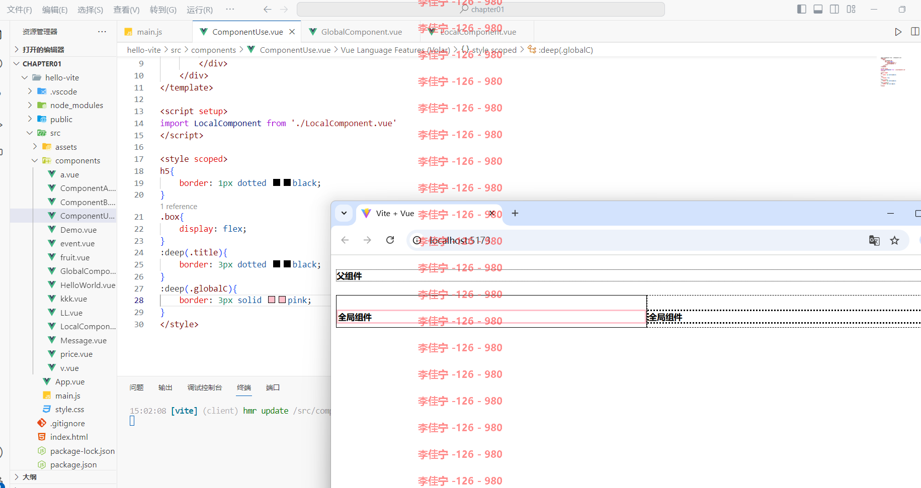Viewport: 921px width, 488px height.
Task: Switch to Ports (端口) panel tab
Action: pyautogui.click(x=273, y=387)
